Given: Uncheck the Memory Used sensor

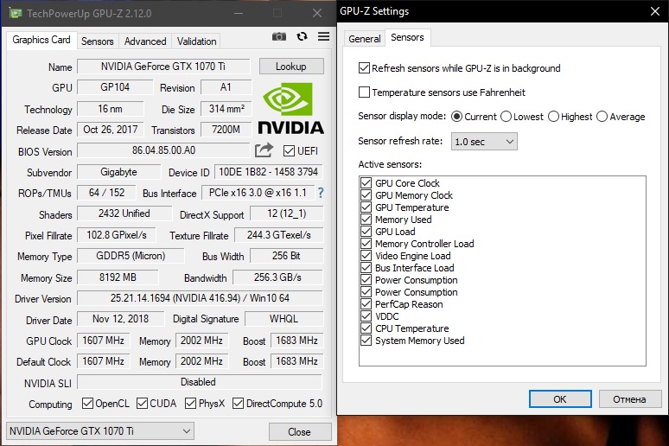Looking at the screenshot, I should 366,220.
